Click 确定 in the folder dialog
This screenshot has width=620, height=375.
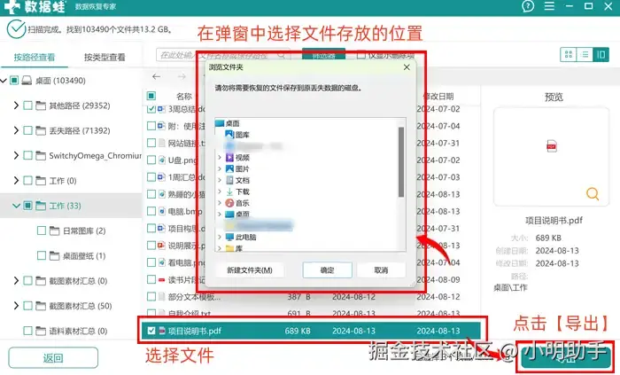point(327,270)
